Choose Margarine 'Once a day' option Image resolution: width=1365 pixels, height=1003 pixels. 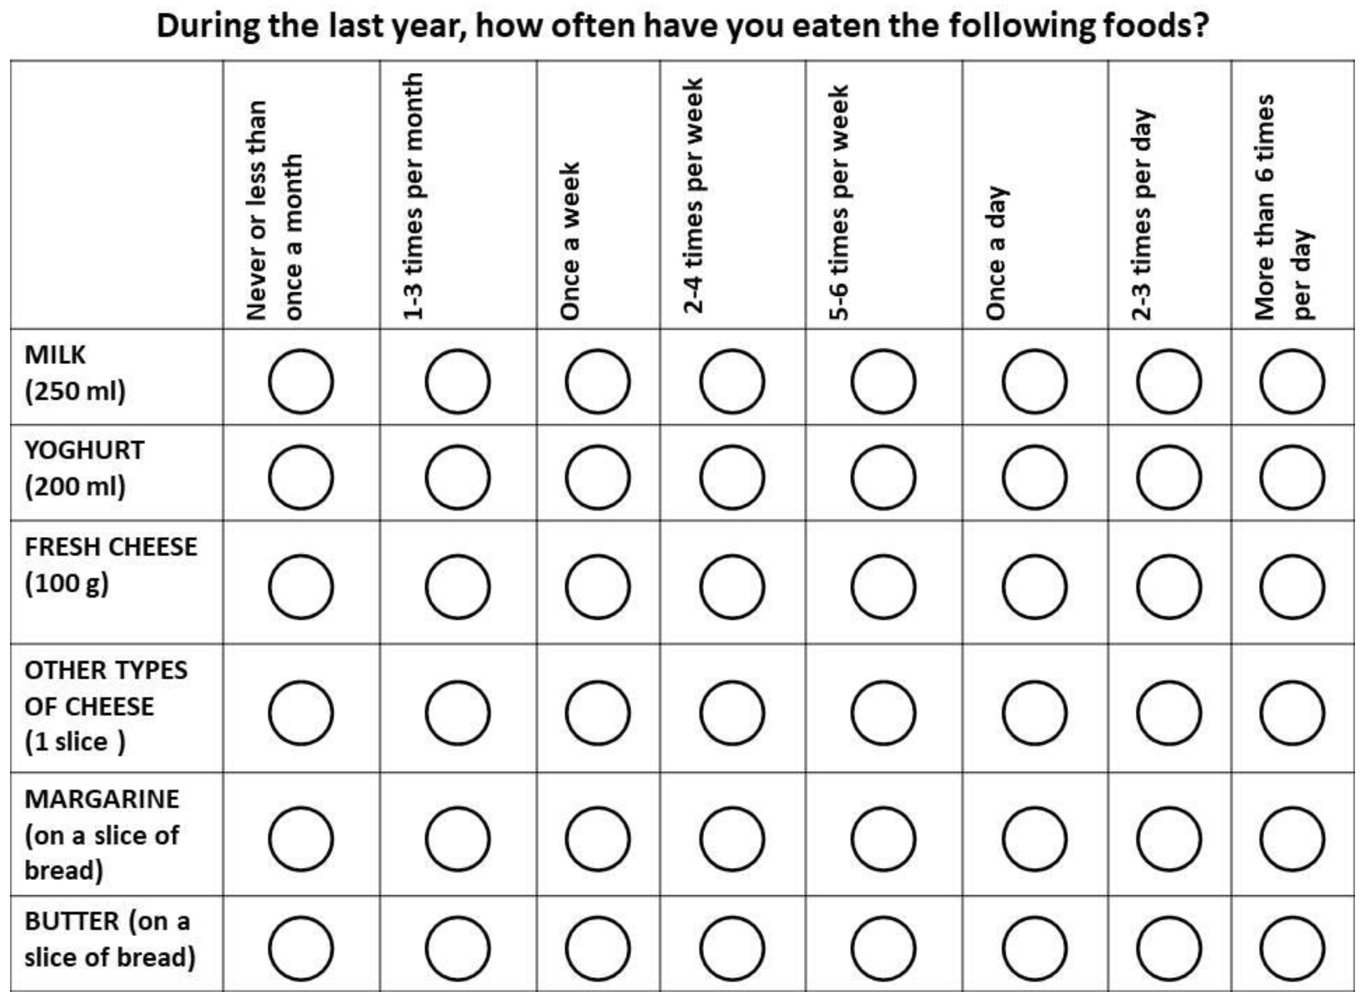click(x=1034, y=838)
